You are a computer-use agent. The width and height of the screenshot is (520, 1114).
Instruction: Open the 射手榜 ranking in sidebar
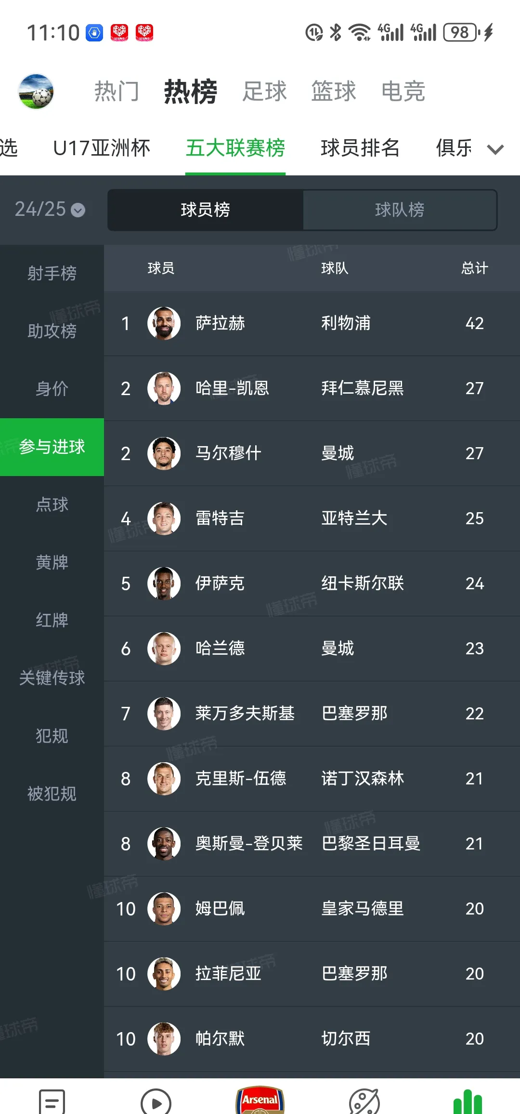click(52, 273)
